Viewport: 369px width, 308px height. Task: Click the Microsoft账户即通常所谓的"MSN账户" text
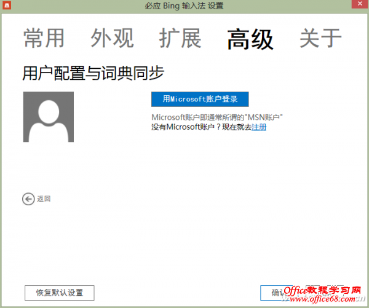click(216, 117)
